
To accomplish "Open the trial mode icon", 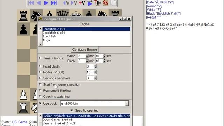I will (x=98, y=3).
